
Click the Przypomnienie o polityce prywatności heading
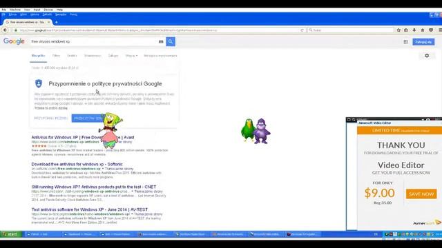pyautogui.click(x=105, y=83)
